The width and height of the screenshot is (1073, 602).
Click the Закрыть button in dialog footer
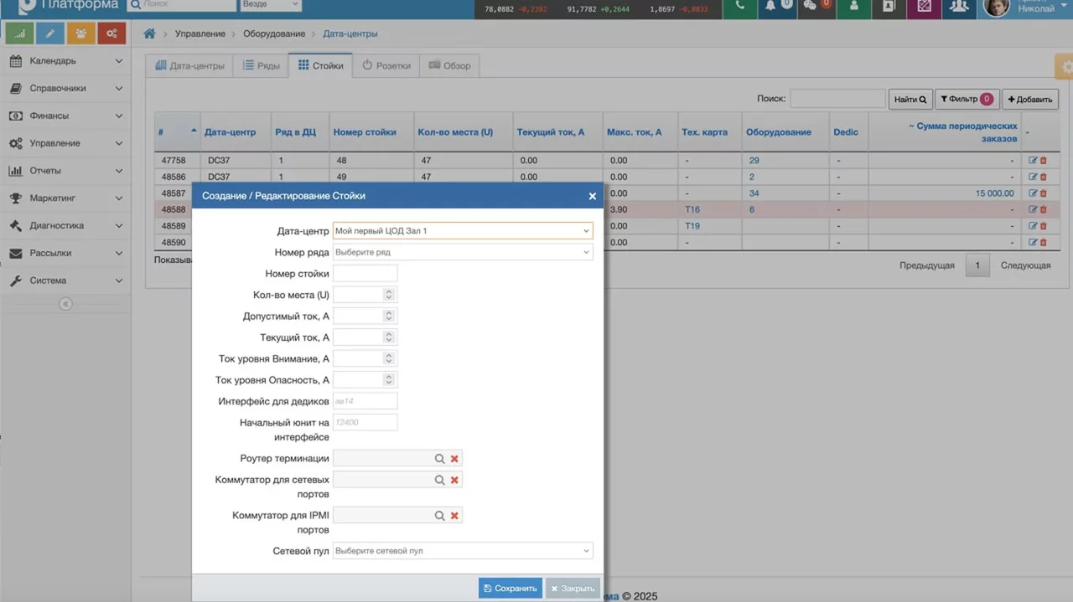(x=572, y=588)
